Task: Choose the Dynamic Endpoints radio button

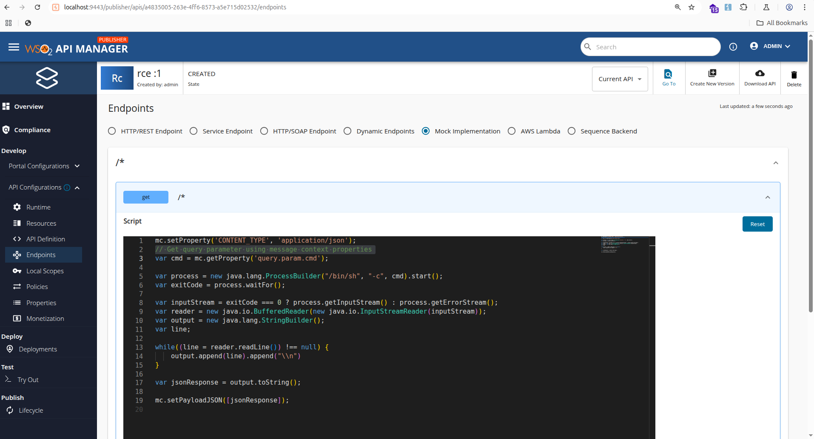Action: [x=347, y=131]
